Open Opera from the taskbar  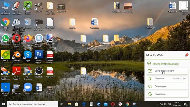[113, 104]
